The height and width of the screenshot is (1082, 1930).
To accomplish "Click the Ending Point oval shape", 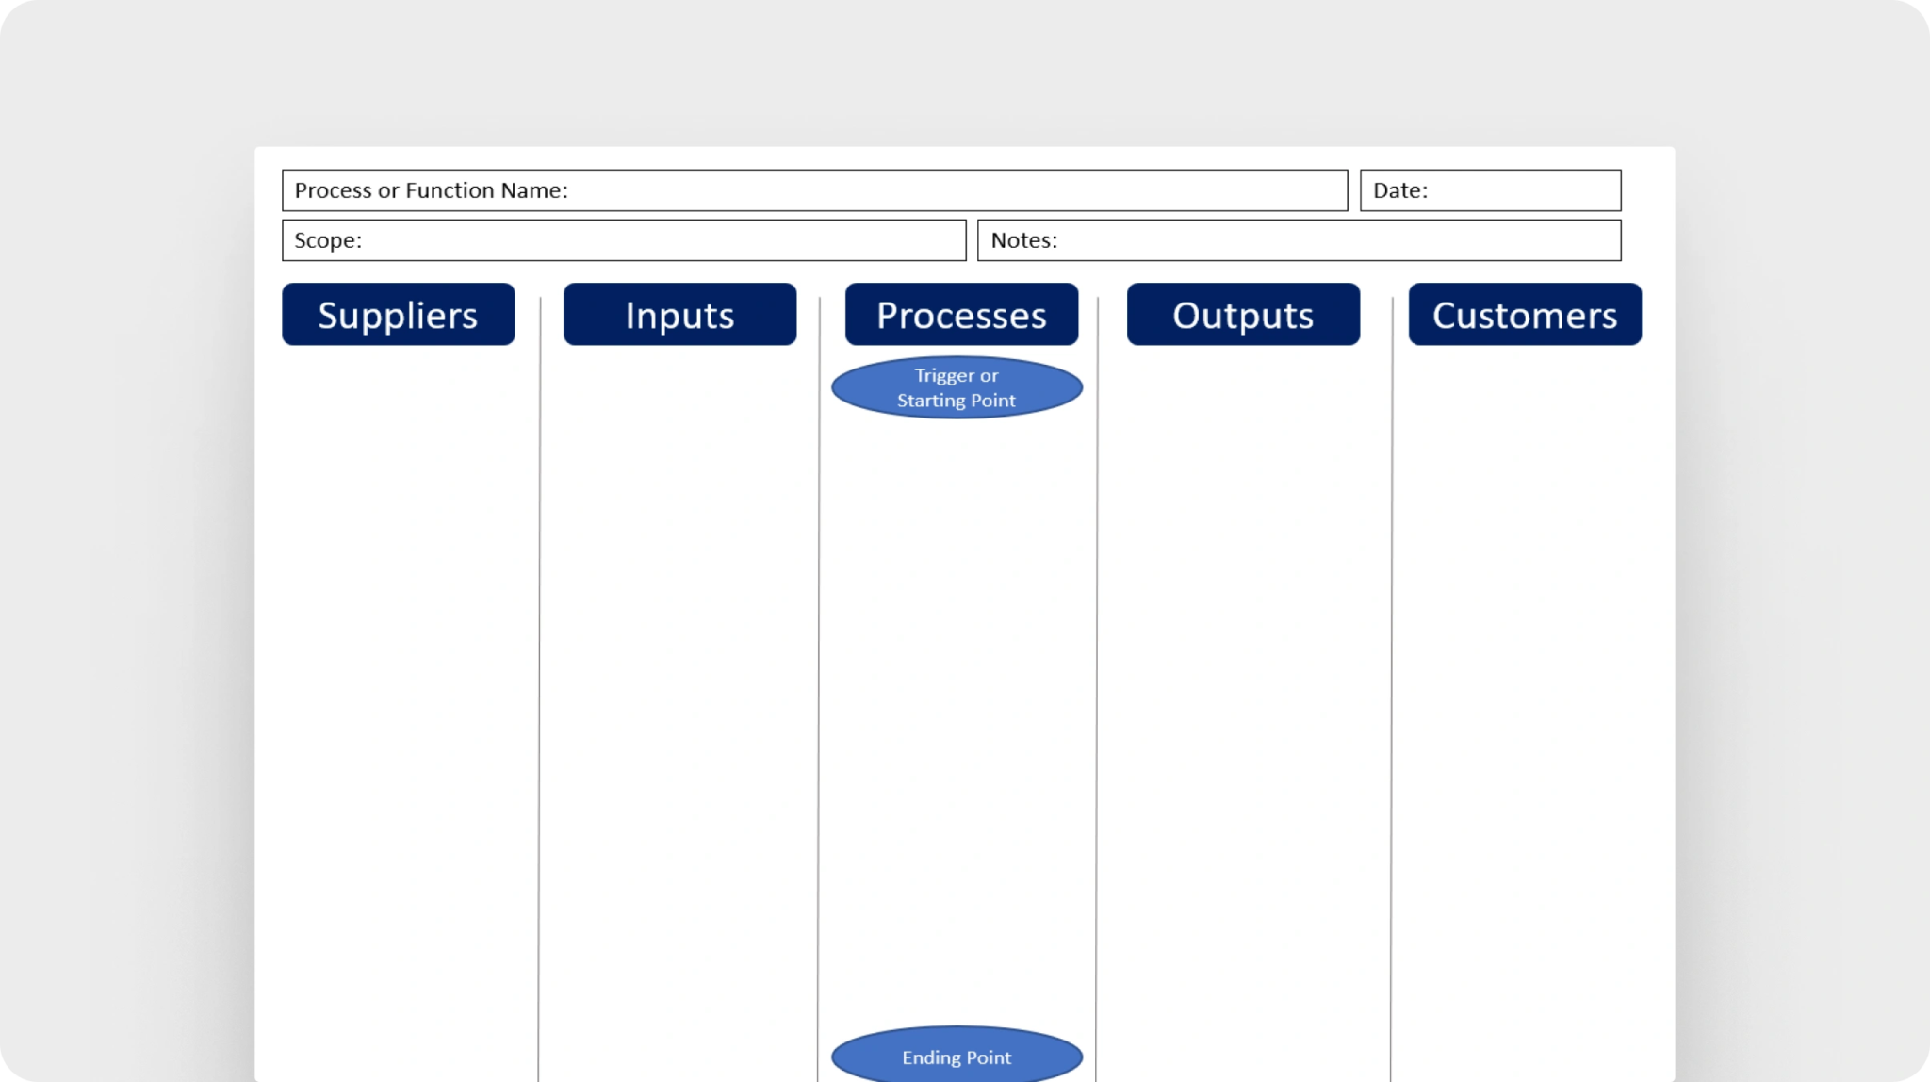I will pyautogui.click(x=957, y=1056).
